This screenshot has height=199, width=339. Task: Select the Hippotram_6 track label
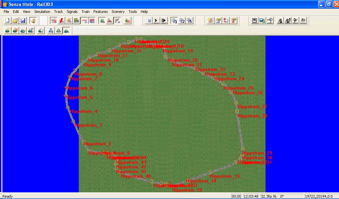click(x=79, y=88)
